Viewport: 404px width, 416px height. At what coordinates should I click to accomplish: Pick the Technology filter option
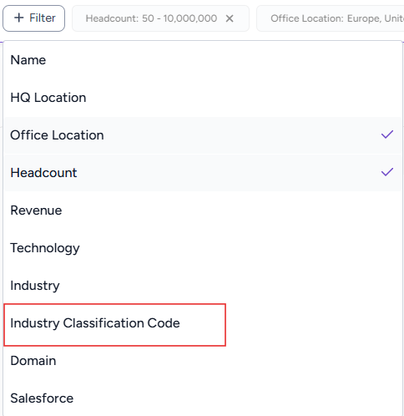203,248
